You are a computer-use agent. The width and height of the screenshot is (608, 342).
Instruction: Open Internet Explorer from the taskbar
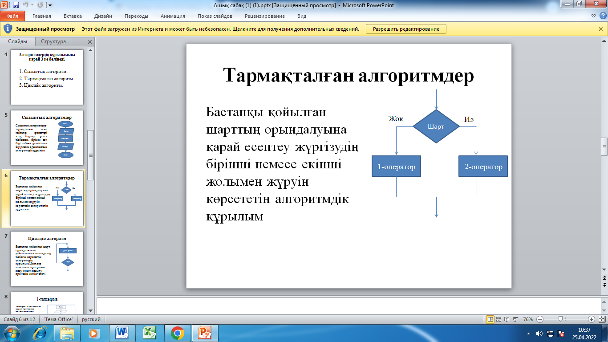pos(41,333)
